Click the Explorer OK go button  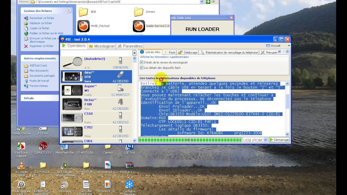pos(210,2)
